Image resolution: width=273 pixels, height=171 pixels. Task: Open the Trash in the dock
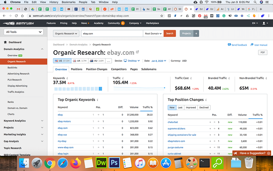point(249,163)
